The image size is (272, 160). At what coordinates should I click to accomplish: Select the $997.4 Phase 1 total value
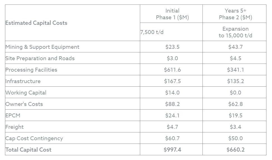pyautogui.click(x=172, y=150)
